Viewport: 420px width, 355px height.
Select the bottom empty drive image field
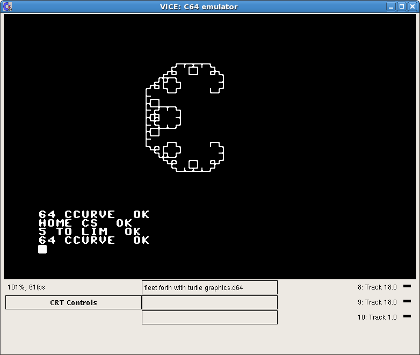pos(209,317)
